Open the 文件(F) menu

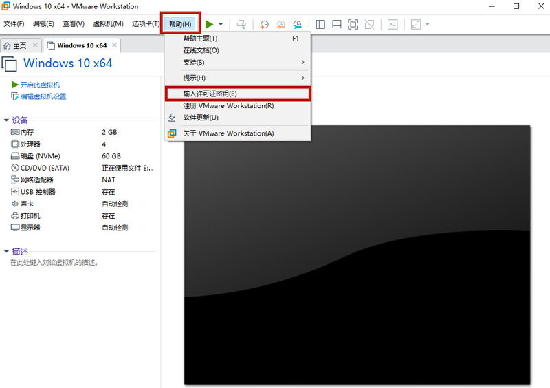(14, 24)
